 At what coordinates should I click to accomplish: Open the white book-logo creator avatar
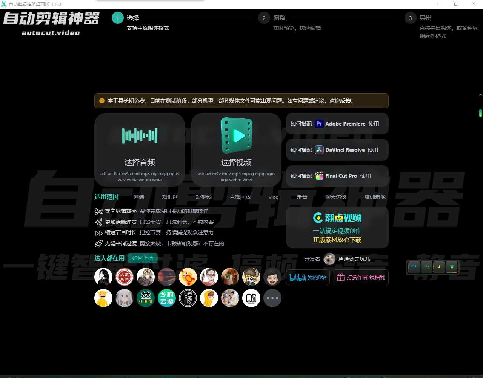pos(251,298)
